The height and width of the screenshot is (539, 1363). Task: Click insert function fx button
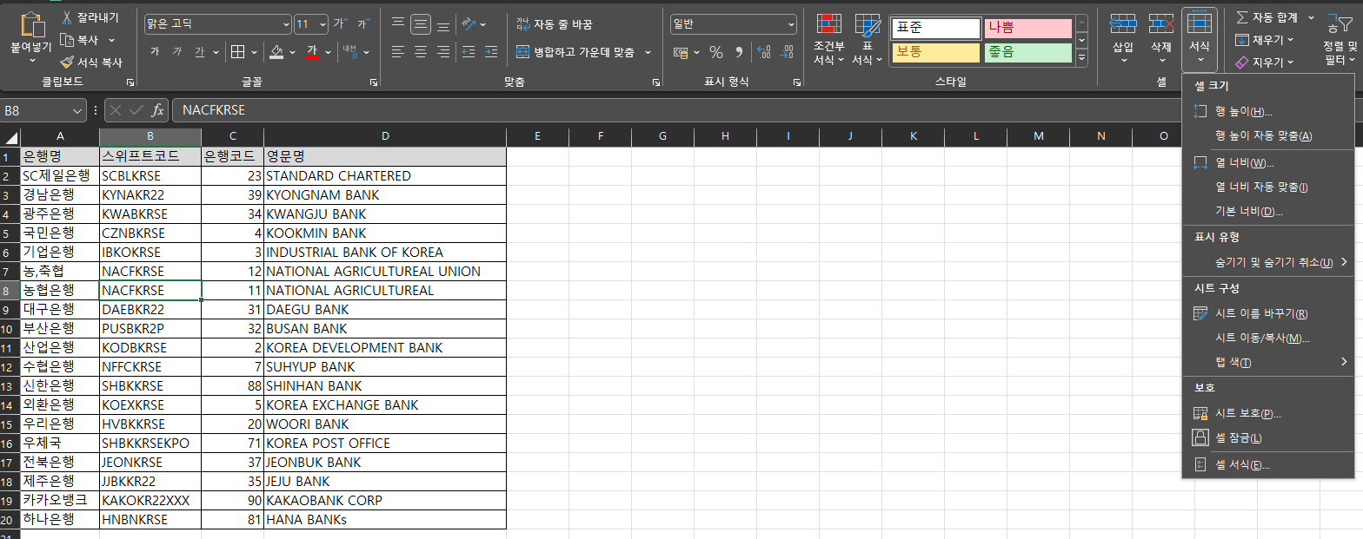coord(157,110)
